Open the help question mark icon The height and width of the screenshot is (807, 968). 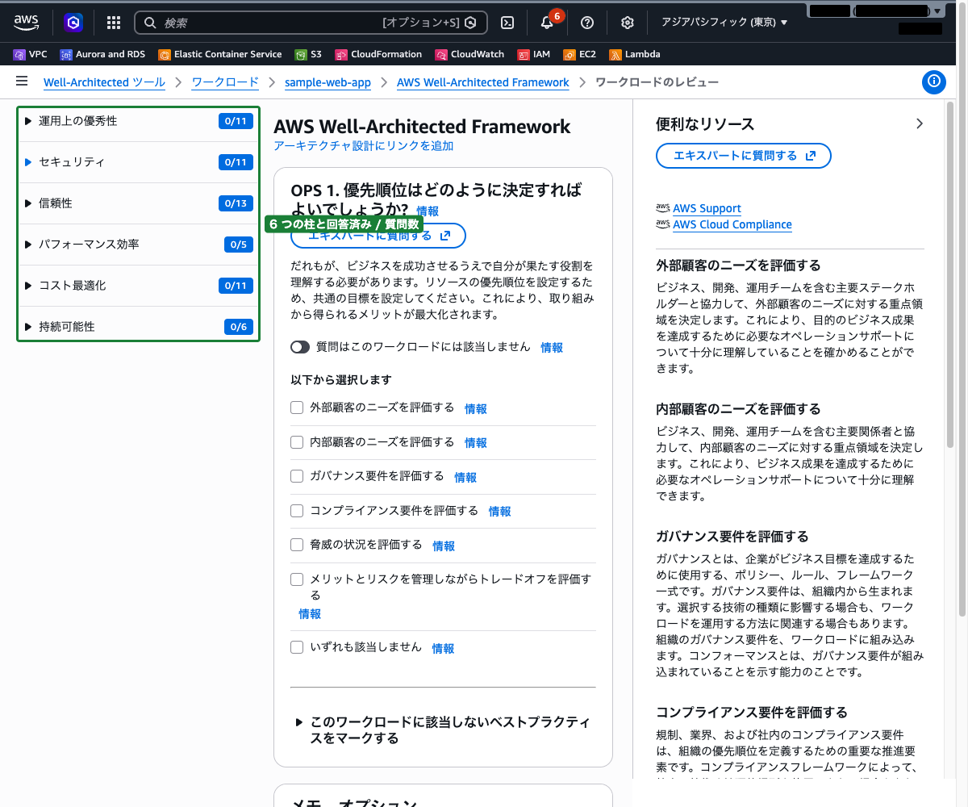click(587, 23)
